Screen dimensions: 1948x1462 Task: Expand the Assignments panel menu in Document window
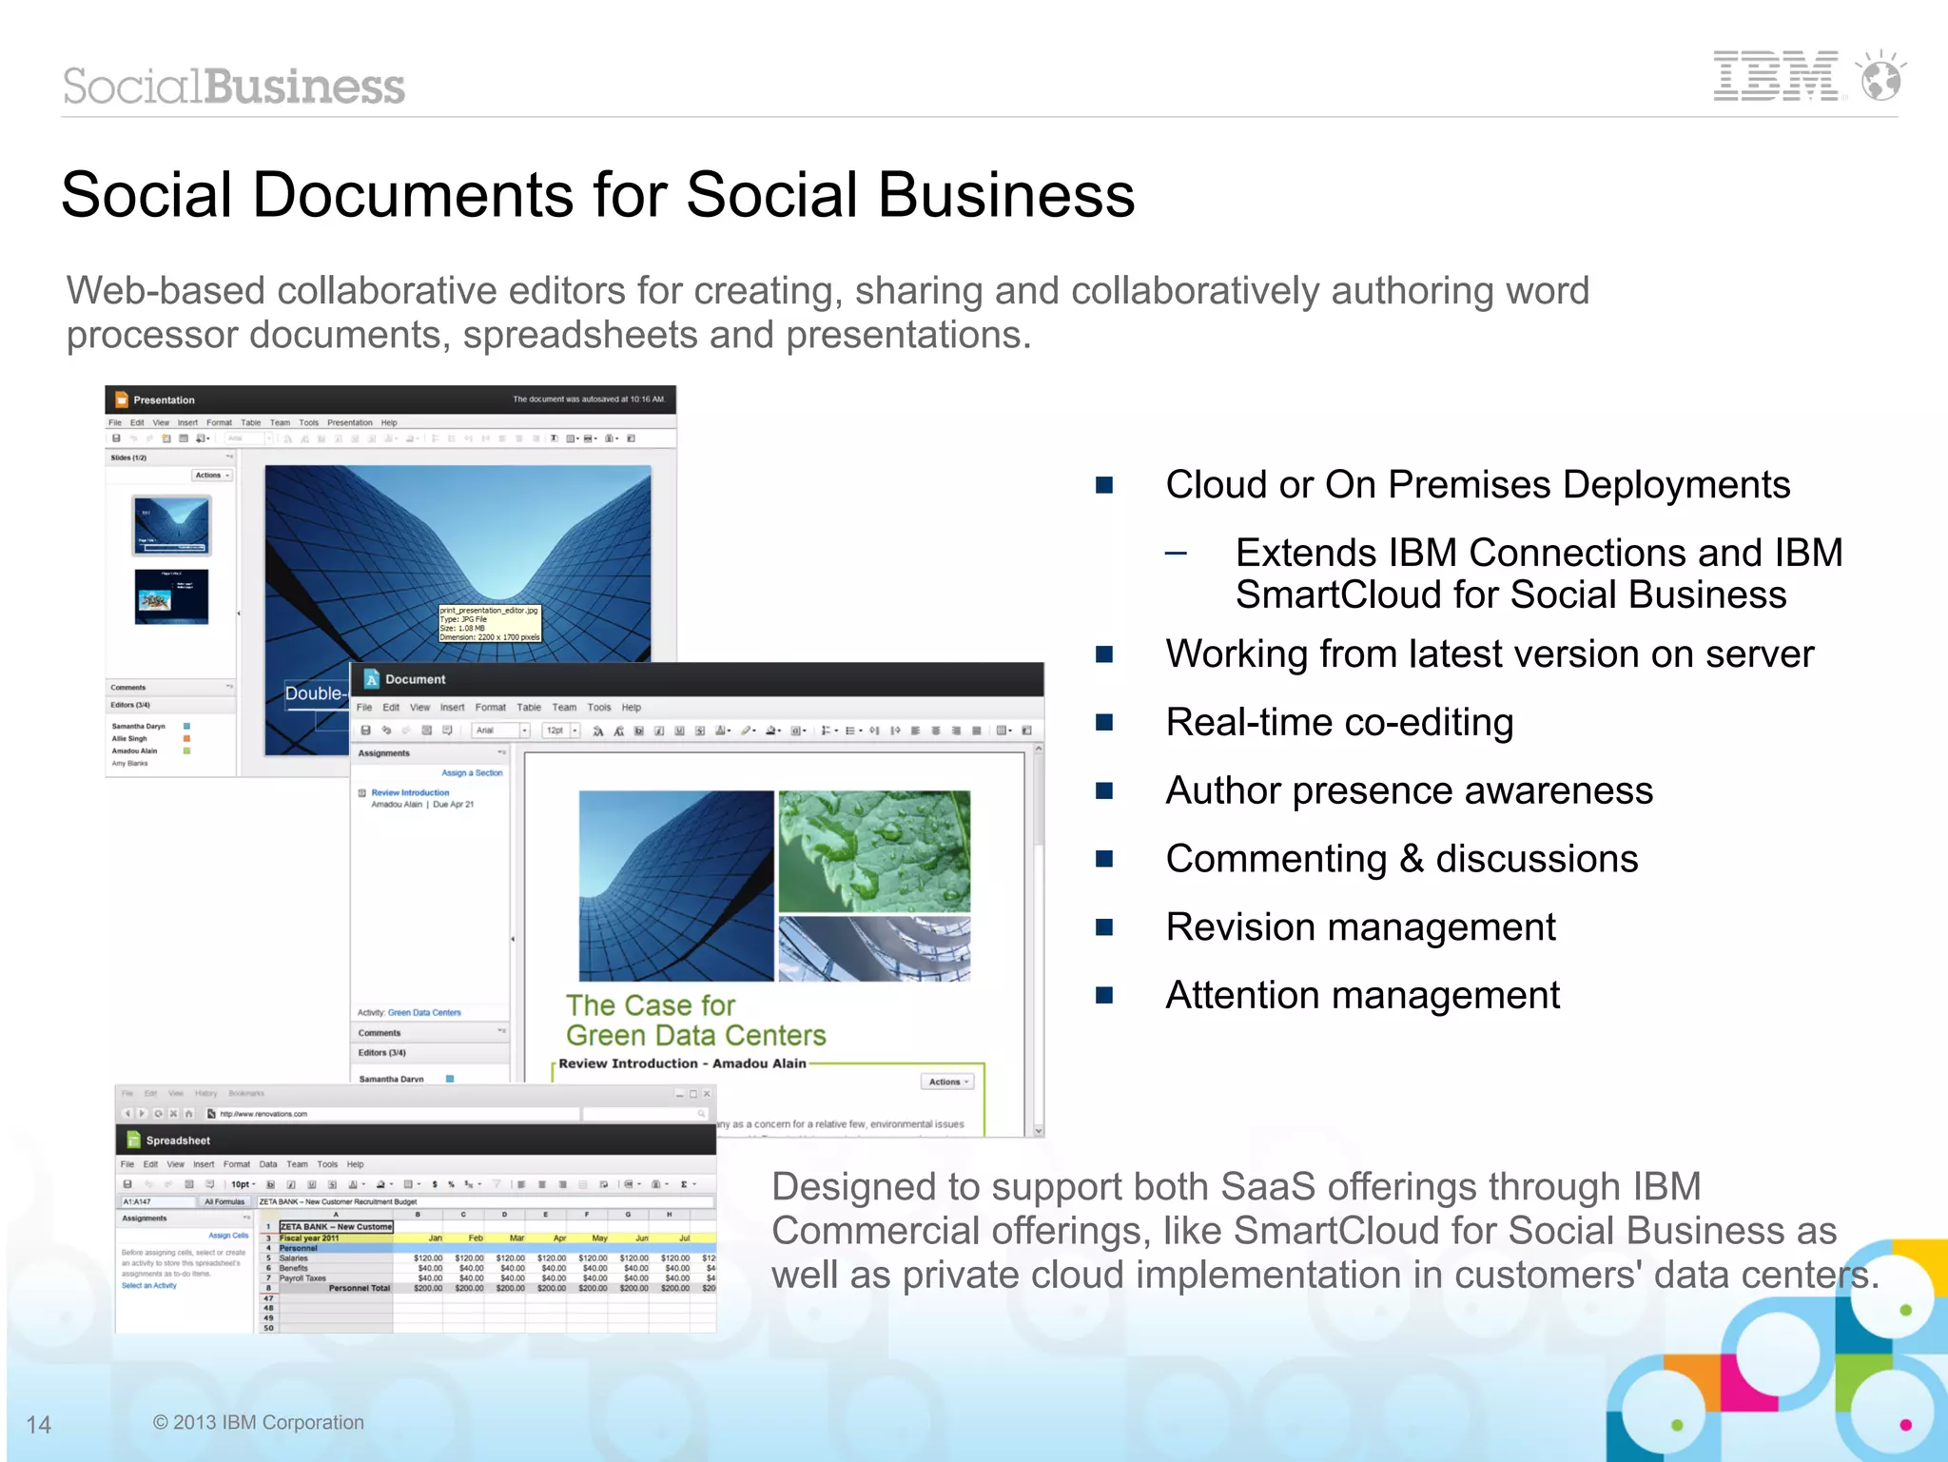(502, 752)
